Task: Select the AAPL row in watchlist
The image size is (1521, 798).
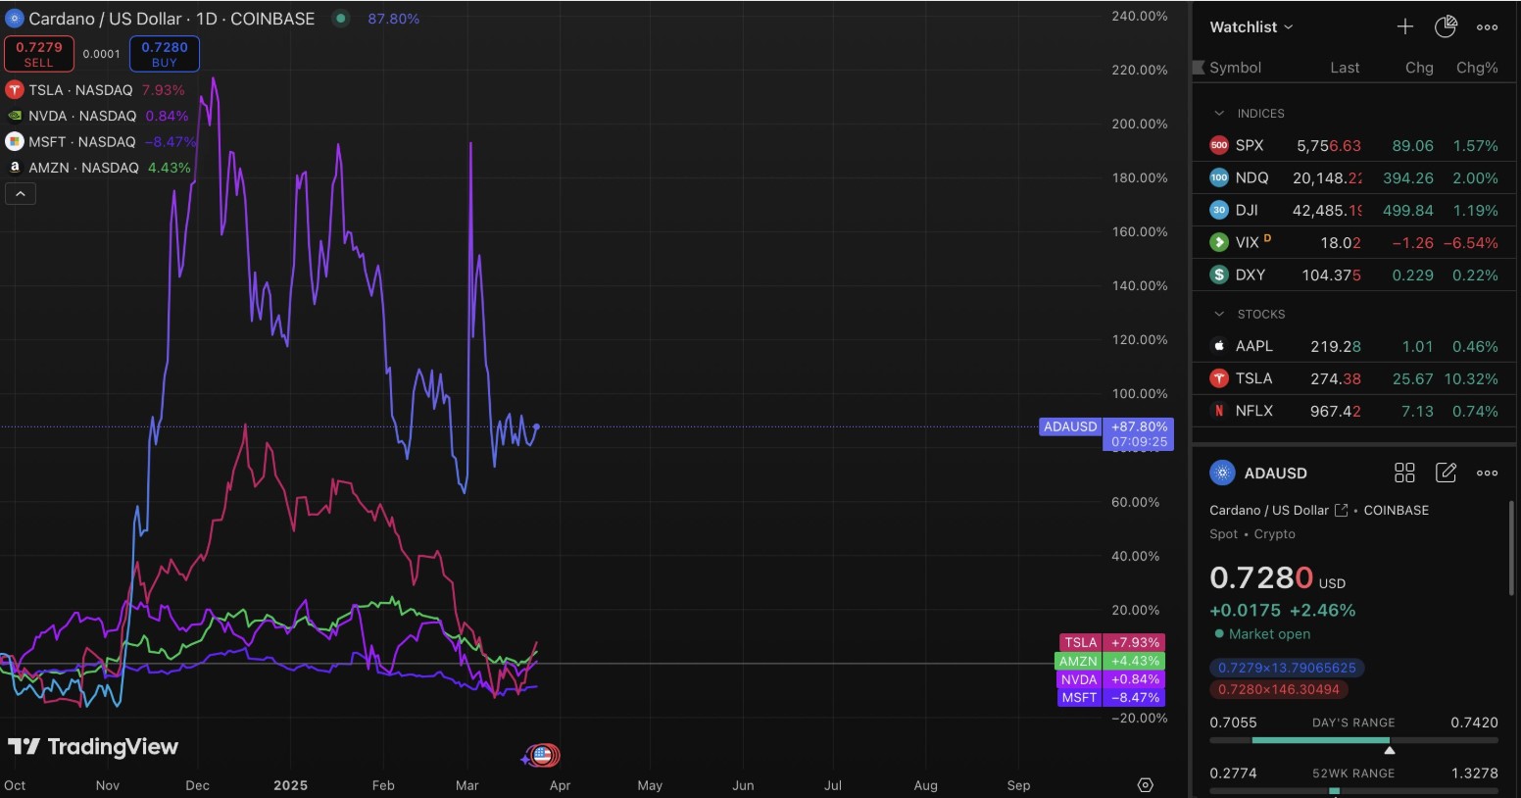Action: click(1353, 346)
